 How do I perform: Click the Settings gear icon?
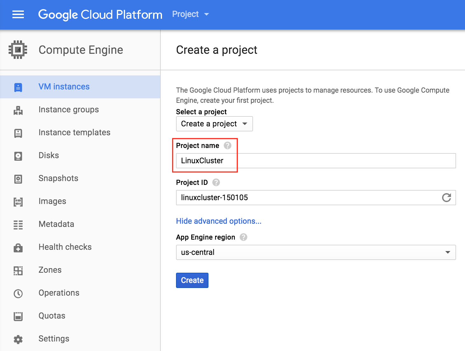pos(18,339)
